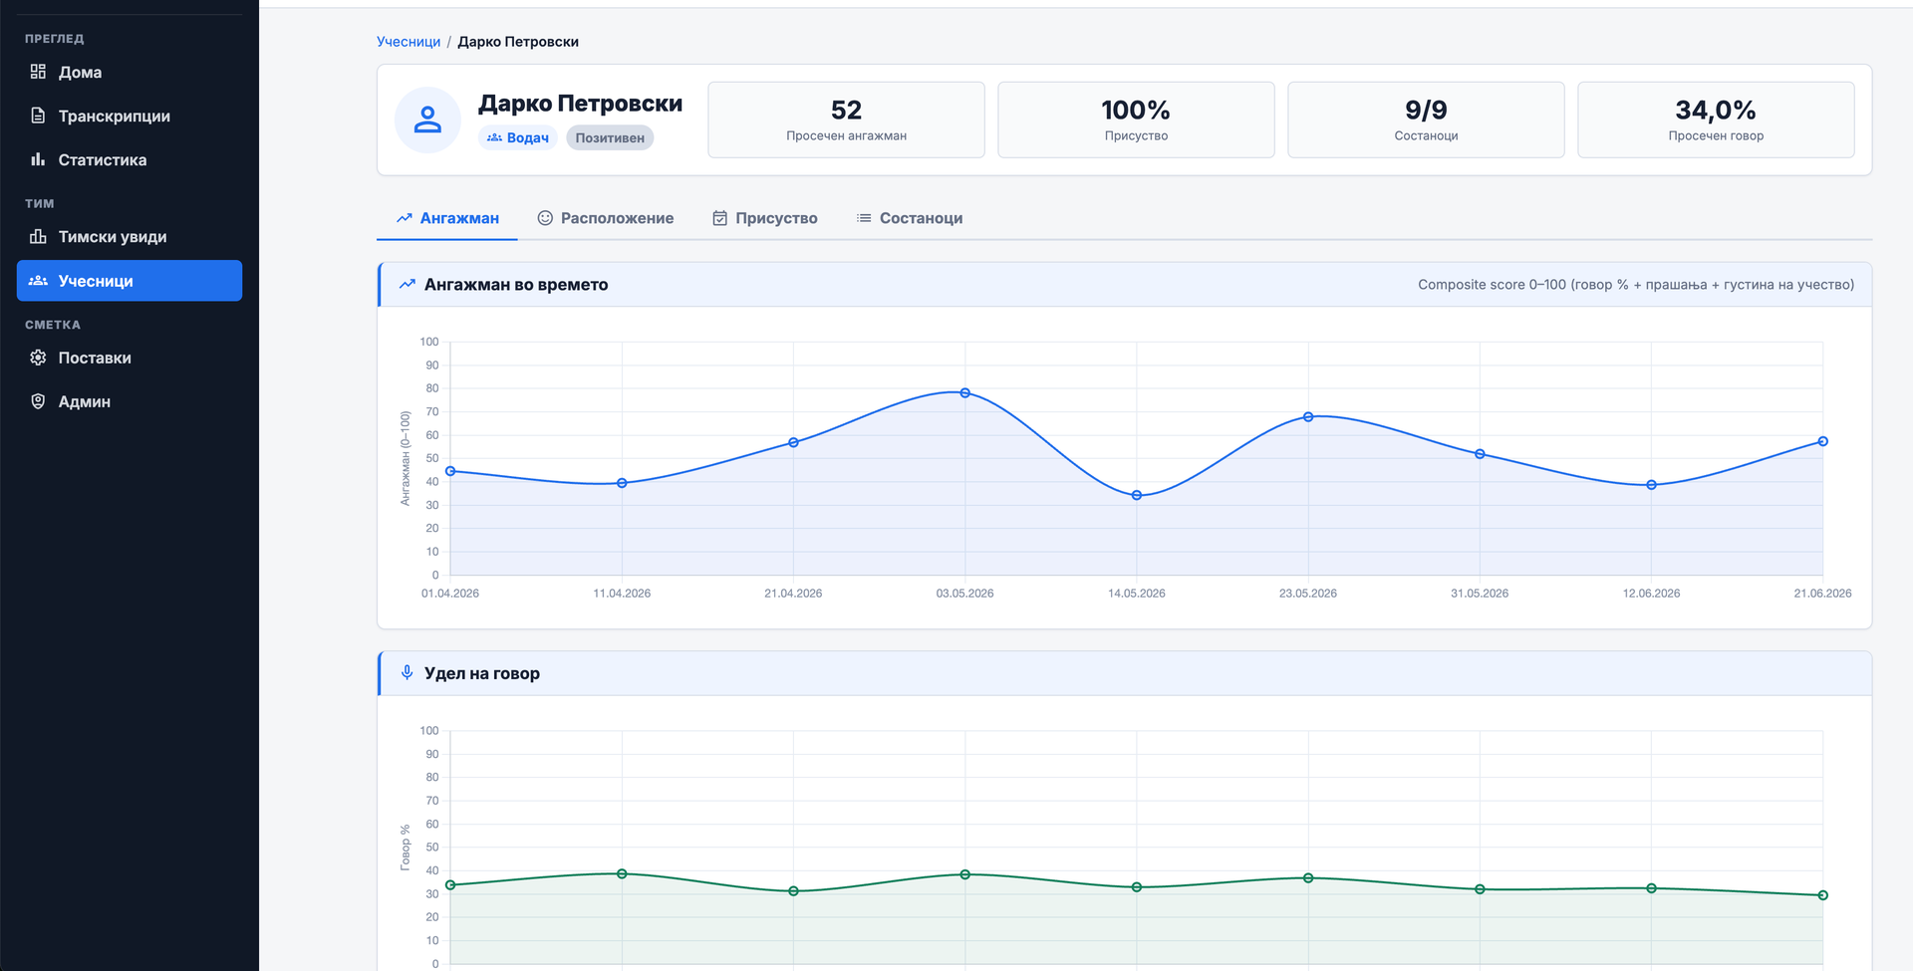Click the Водач role badge
This screenshot has height=971, width=1913.
[x=518, y=137]
